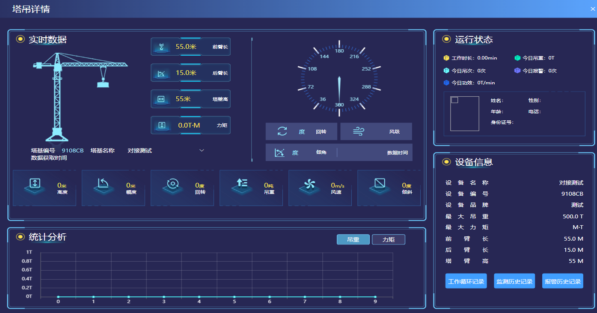The width and height of the screenshot is (597, 313).
Task: Open 监测历史记录 records
Action: coord(514,281)
